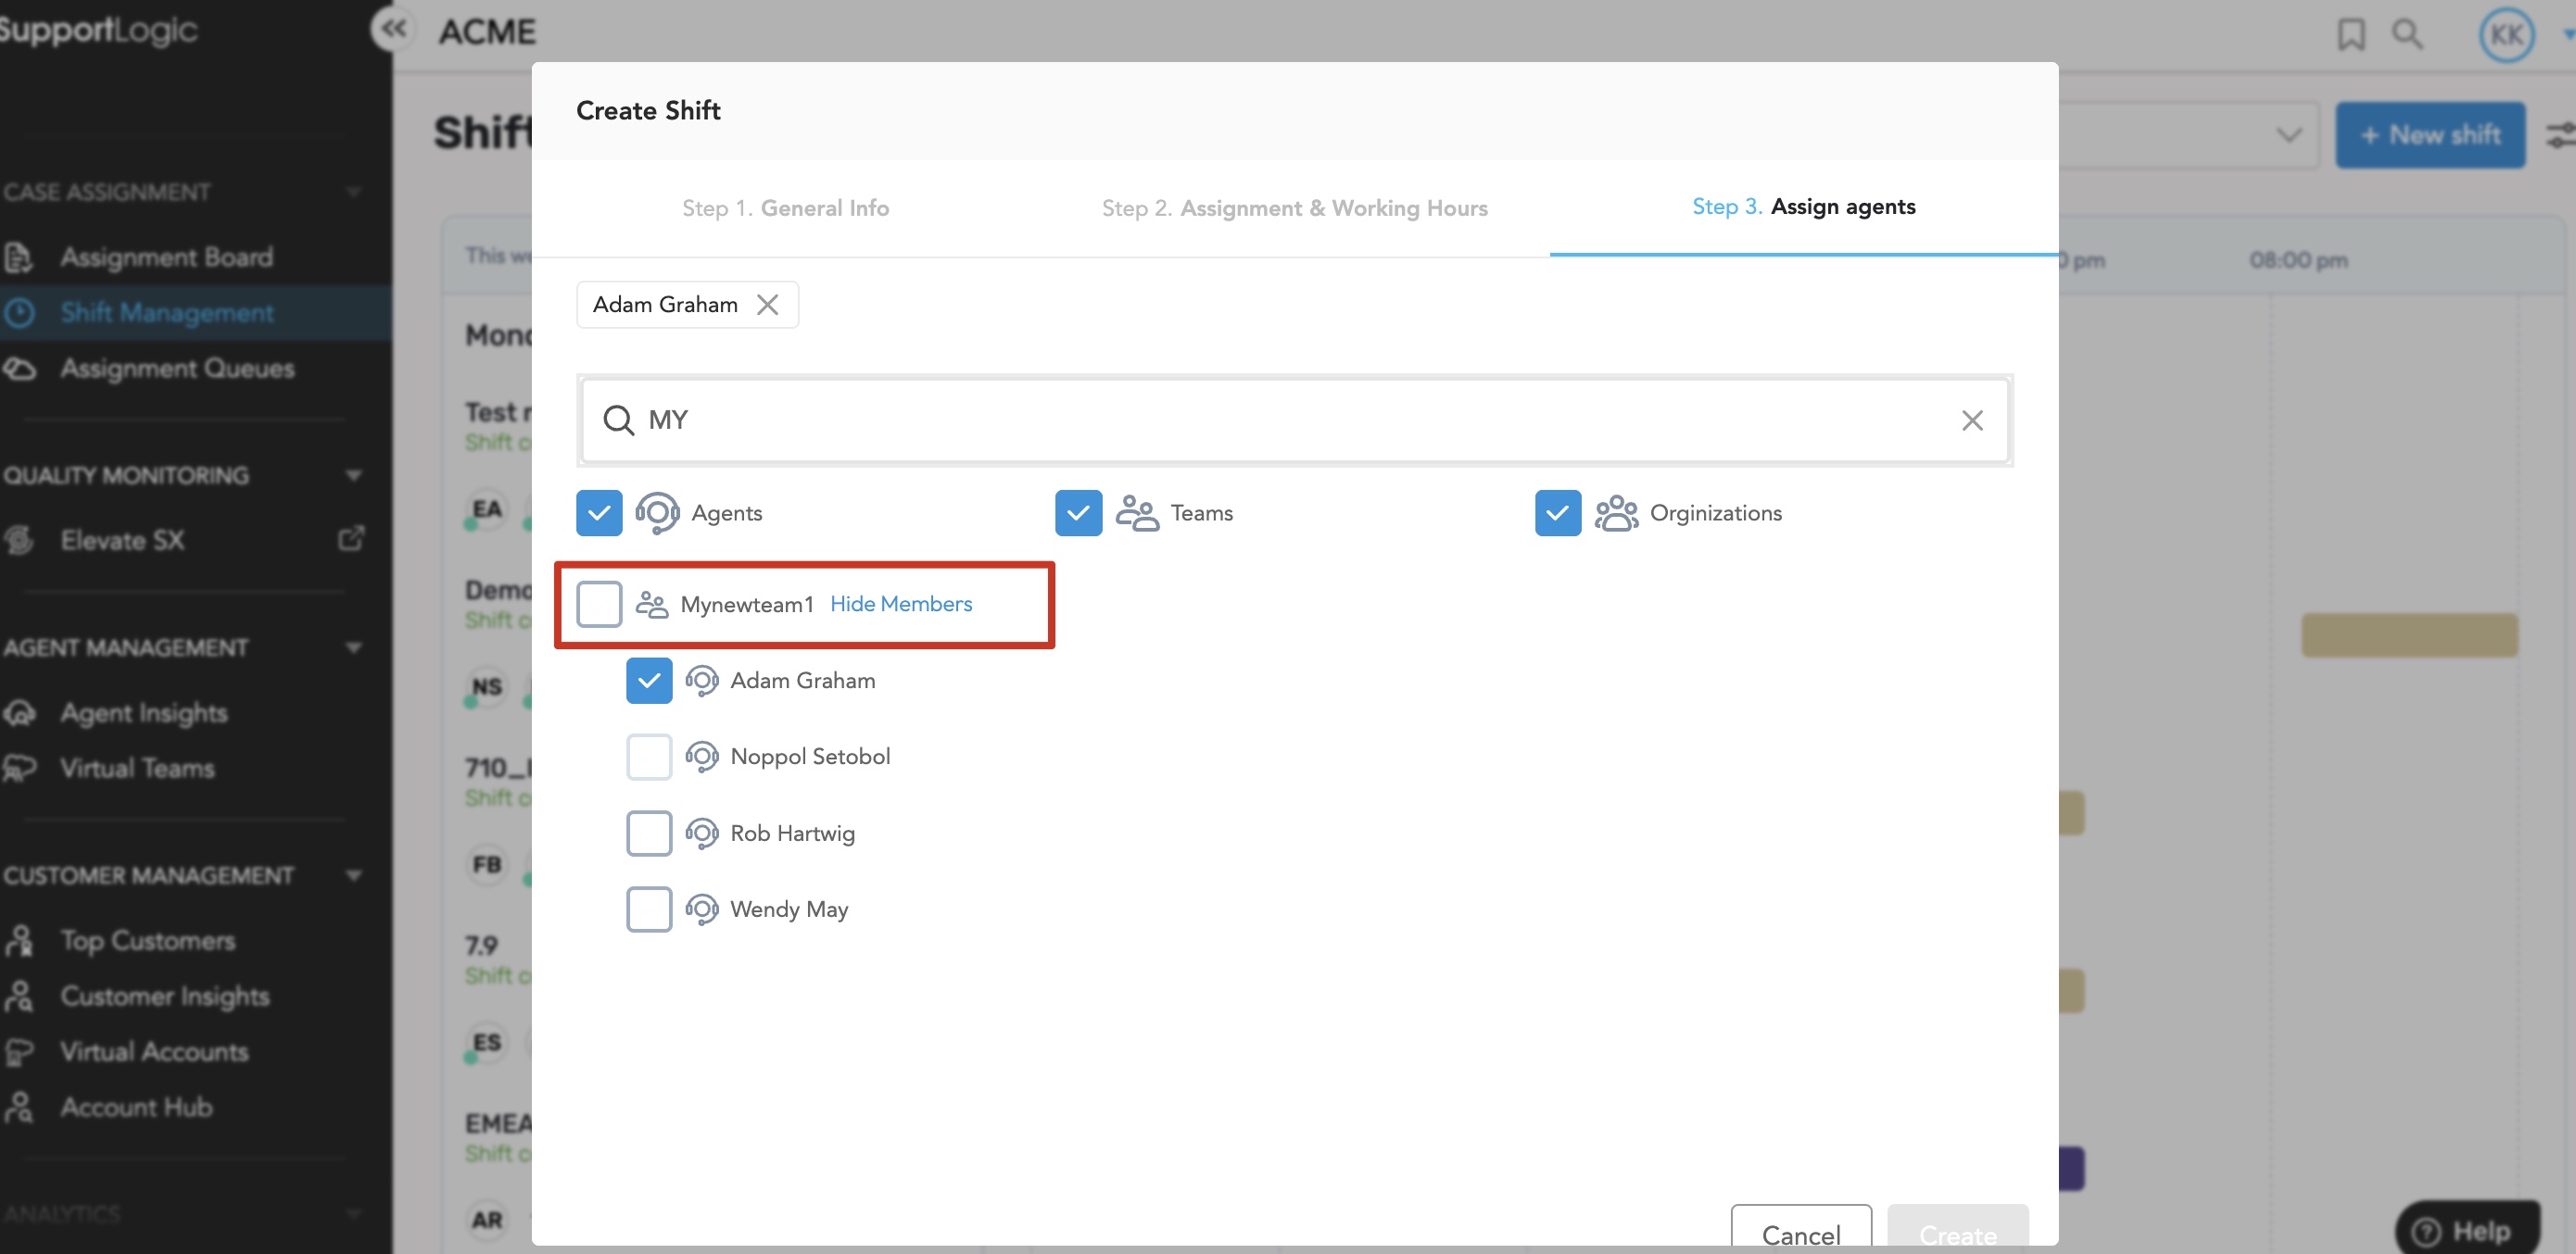This screenshot has width=2576, height=1254.
Task: Check the Mynewteam1 team checkbox
Action: (x=599, y=605)
